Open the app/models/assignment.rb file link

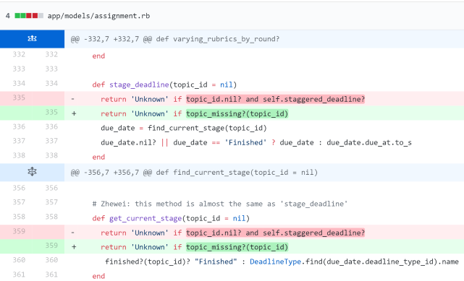pos(98,16)
